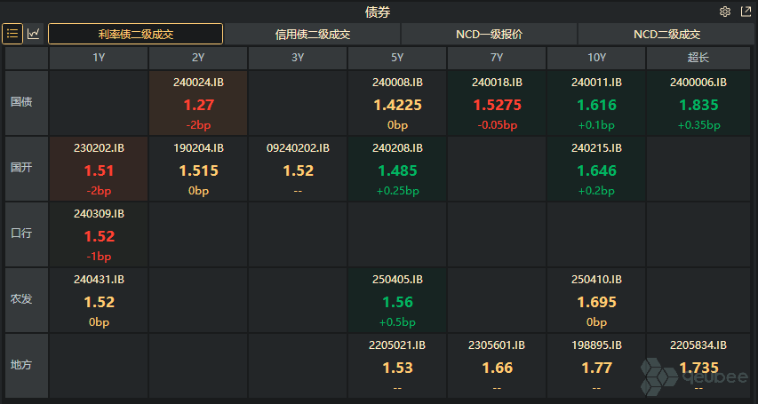Select the 超长 column header
This screenshot has height=404, width=758.
coord(698,58)
